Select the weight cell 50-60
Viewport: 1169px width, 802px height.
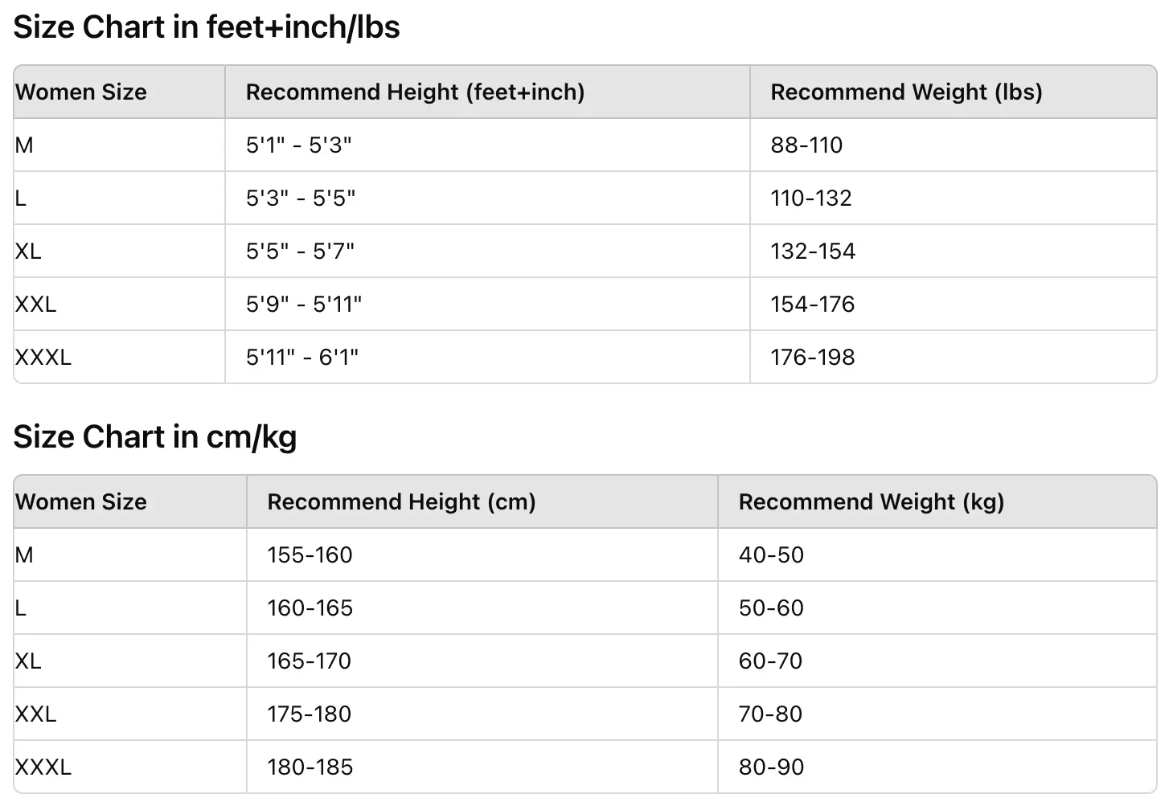(x=771, y=608)
